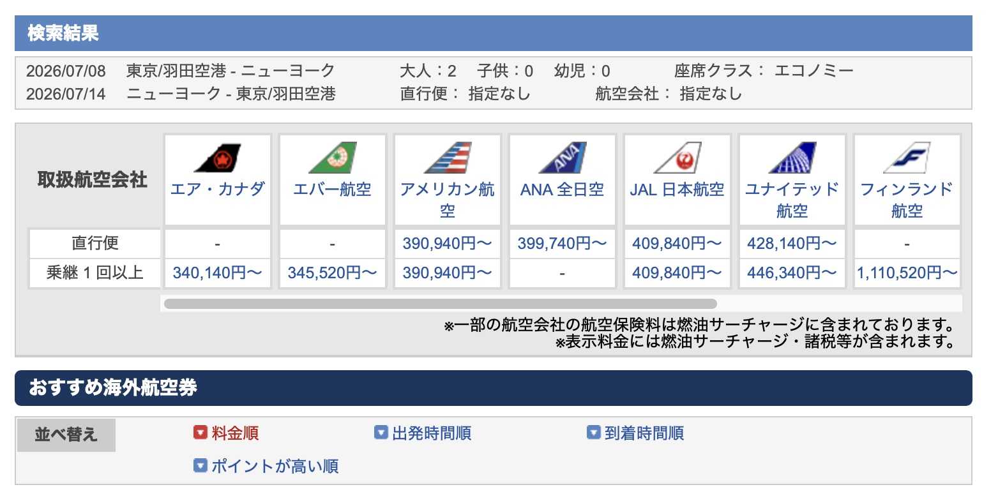Click the EVA Air tail logo

pyautogui.click(x=332, y=158)
